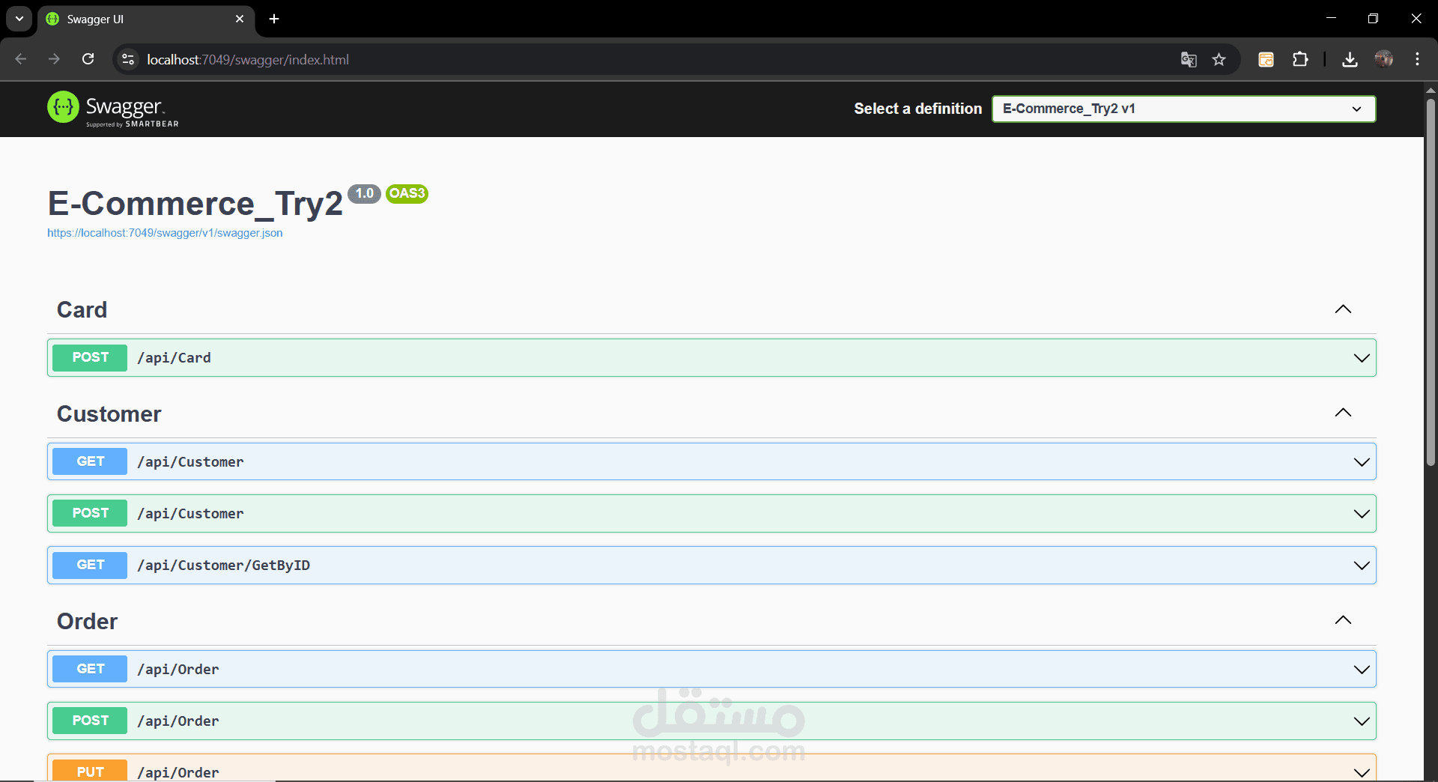Reload the Swagger UI page
This screenshot has width=1438, height=782.
click(88, 59)
